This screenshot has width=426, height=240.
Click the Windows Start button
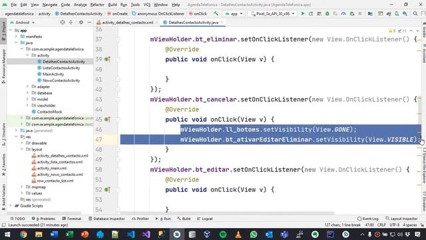[7, 234]
